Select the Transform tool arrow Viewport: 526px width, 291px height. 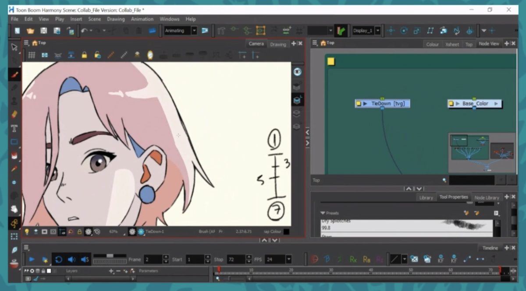[x=14, y=47]
